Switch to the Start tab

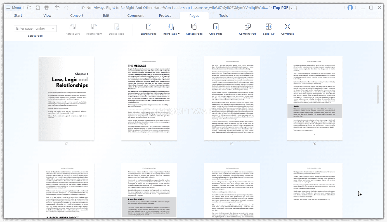point(18,16)
